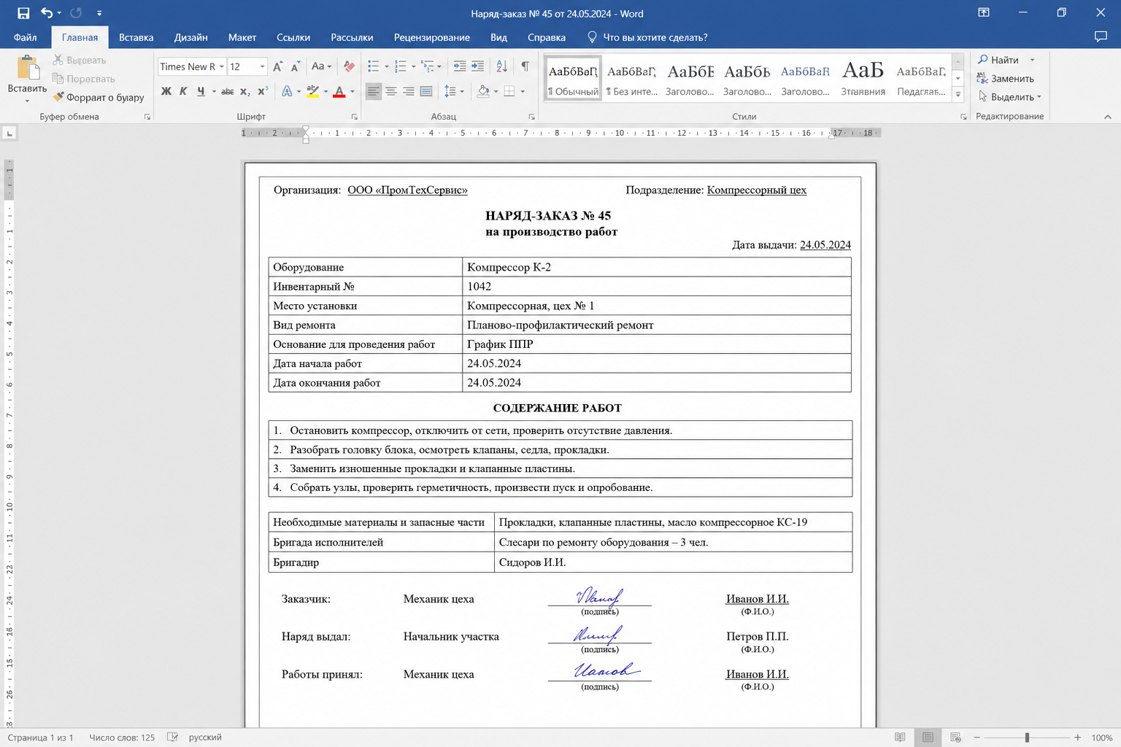Increase the font size
1121x747 pixels.
[278, 66]
